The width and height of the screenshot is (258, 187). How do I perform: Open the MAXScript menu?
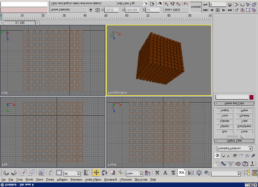point(141,180)
